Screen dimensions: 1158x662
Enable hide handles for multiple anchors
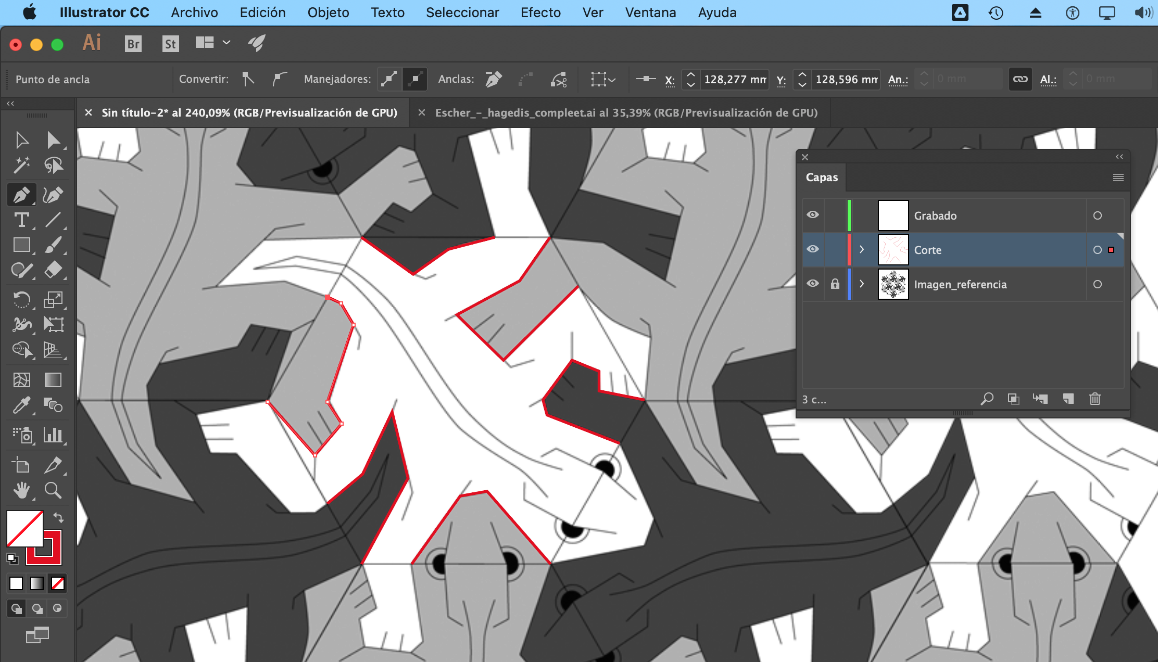415,79
